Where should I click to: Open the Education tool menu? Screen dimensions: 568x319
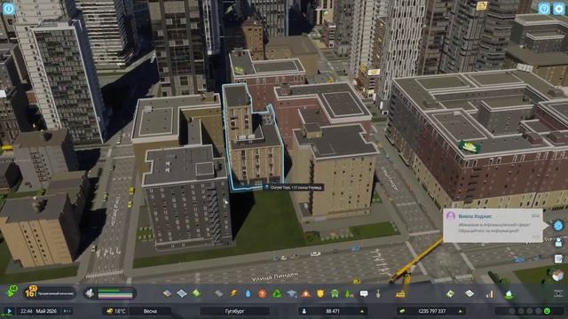coord(292,293)
